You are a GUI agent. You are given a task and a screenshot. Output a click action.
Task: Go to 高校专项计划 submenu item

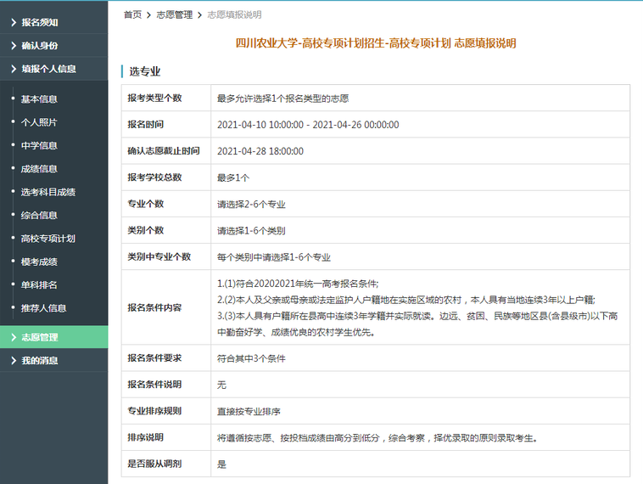click(x=48, y=239)
